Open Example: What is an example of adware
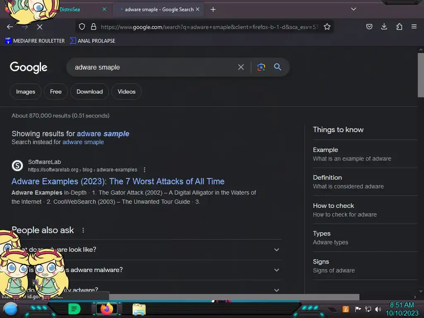 tap(365, 154)
